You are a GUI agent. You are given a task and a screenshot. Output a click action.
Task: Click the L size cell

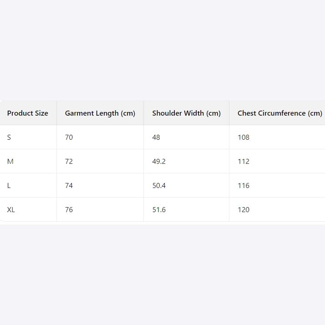point(9,186)
